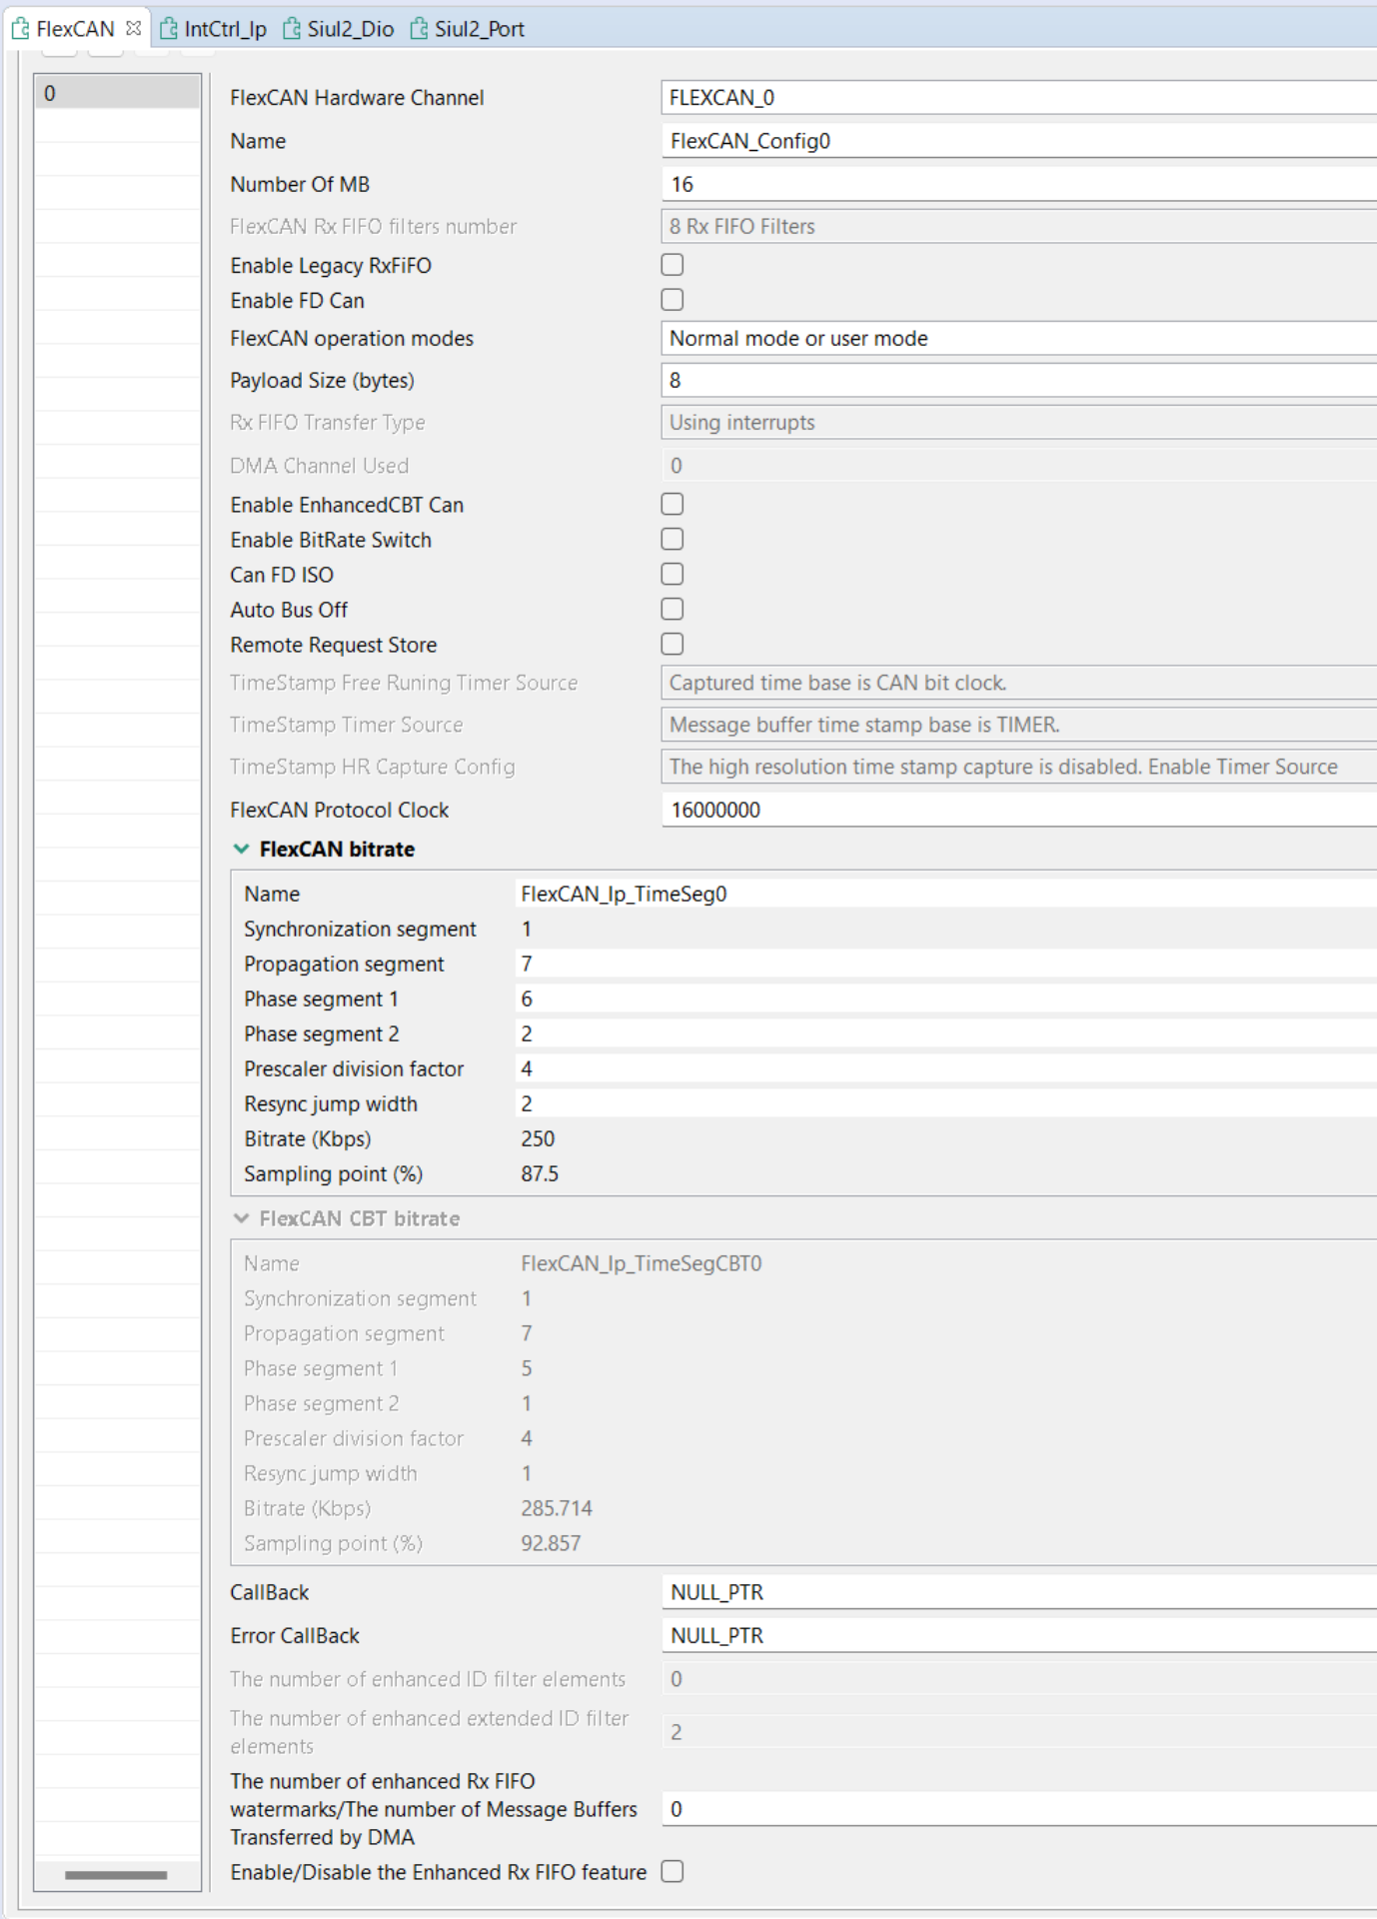Image resolution: width=1377 pixels, height=1919 pixels.
Task: Toggle the Enable FD Can checkbox
Action: [673, 300]
